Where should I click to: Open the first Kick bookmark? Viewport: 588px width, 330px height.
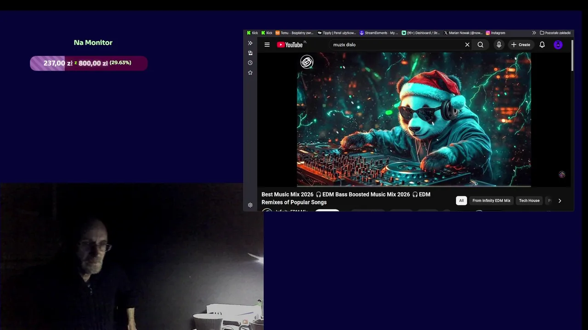pyautogui.click(x=252, y=33)
